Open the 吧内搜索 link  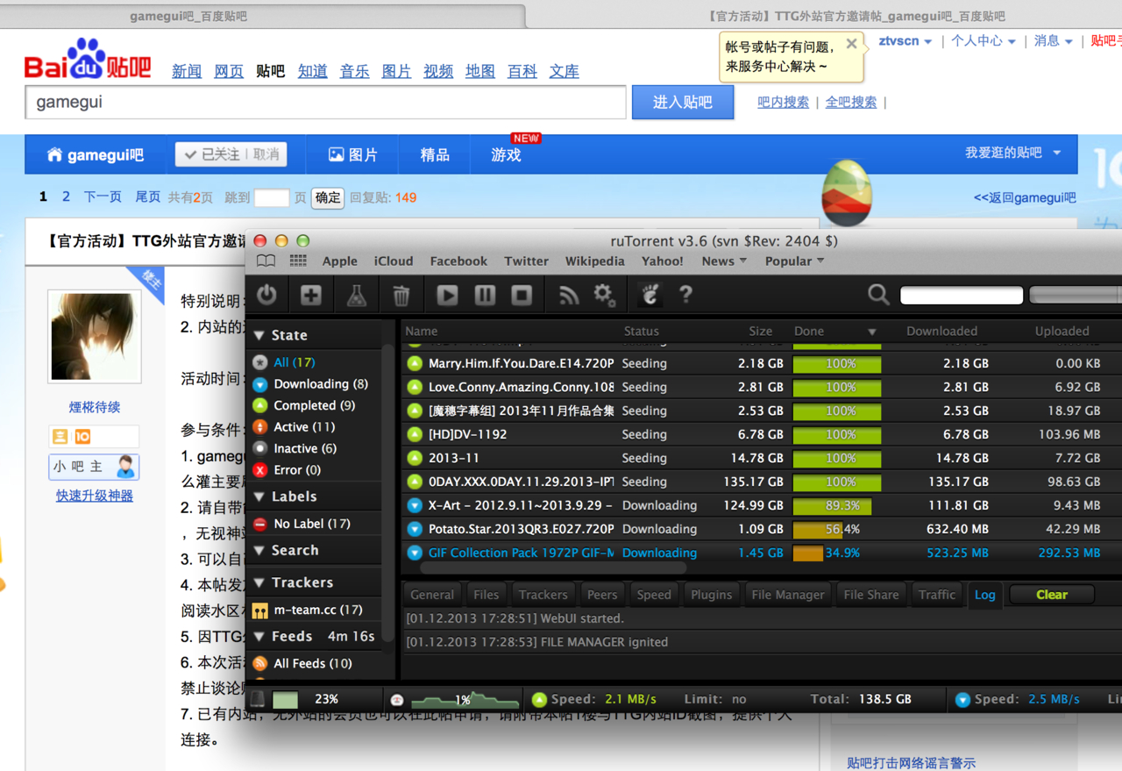coord(784,103)
